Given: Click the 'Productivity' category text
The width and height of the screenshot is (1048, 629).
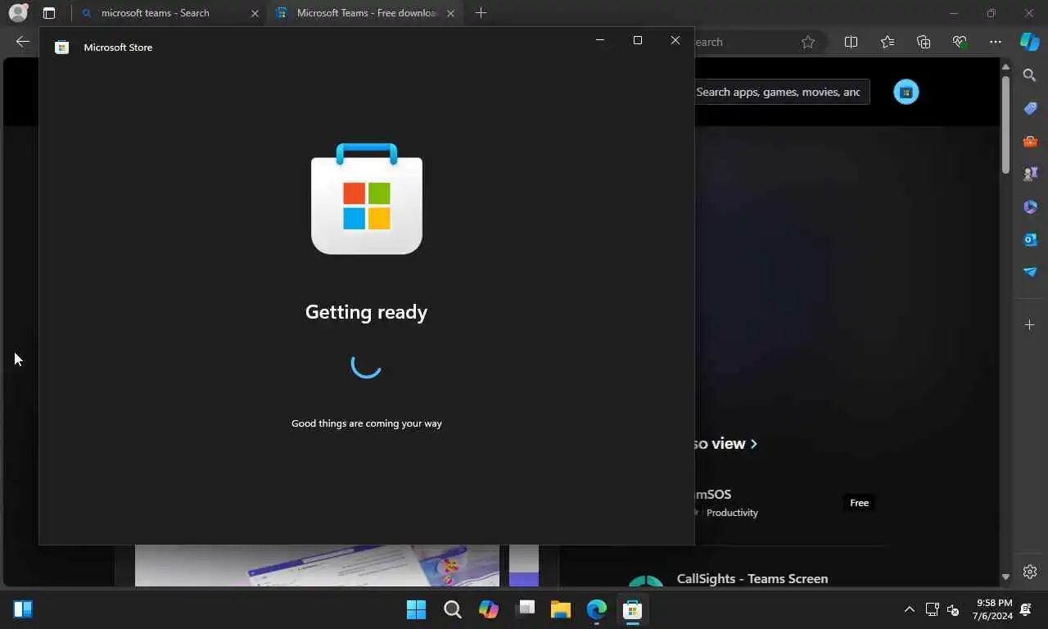Looking at the screenshot, I should [x=732, y=513].
